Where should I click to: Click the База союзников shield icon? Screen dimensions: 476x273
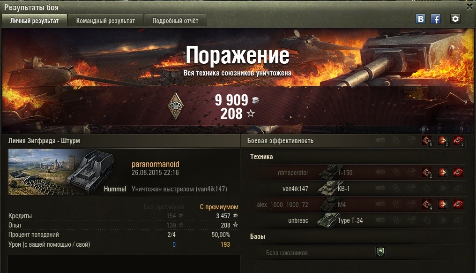tap(380, 252)
